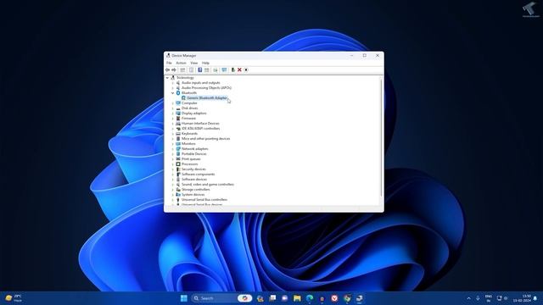Click the Forward arrow in Device Manager toolbar
The height and width of the screenshot is (305, 543).
tap(174, 69)
